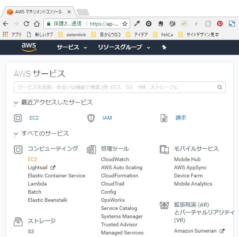239x237 pixels.
Task: Open the Lambda link
Action: (37, 184)
